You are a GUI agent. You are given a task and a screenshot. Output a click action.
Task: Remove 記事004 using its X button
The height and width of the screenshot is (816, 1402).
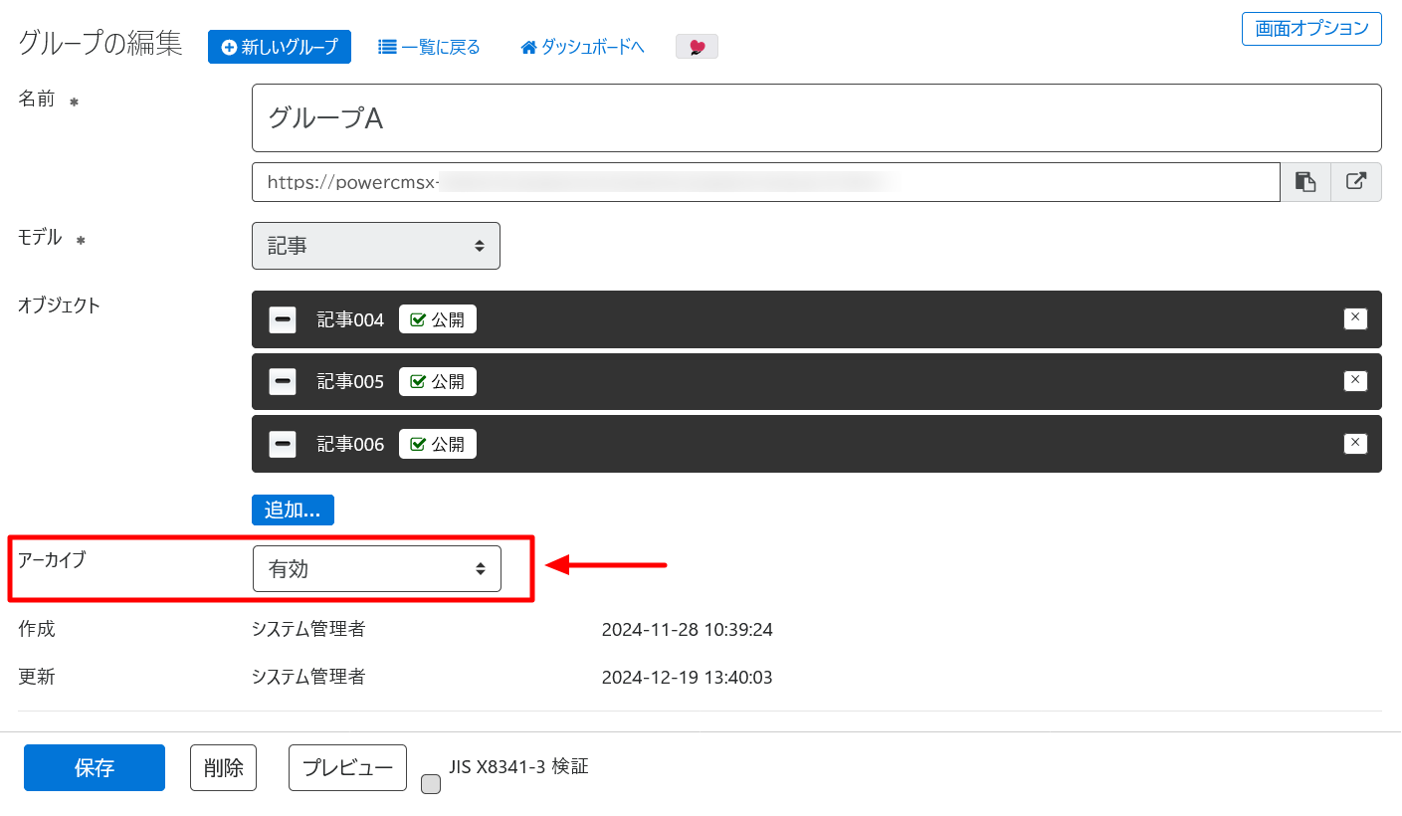pyautogui.click(x=1354, y=318)
